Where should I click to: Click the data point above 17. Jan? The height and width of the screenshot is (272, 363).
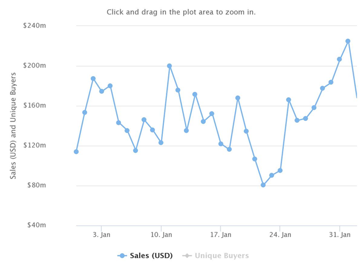(x=220, y=144)
